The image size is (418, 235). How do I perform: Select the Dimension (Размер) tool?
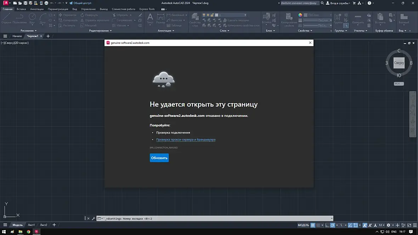tap(160, 19)
